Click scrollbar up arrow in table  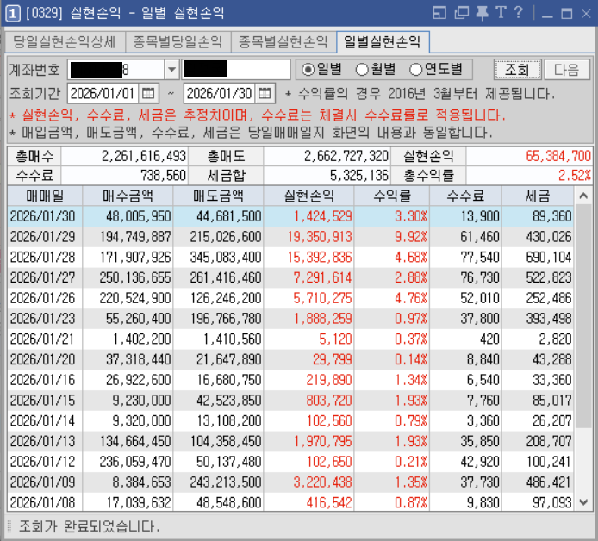pos(582,196)
